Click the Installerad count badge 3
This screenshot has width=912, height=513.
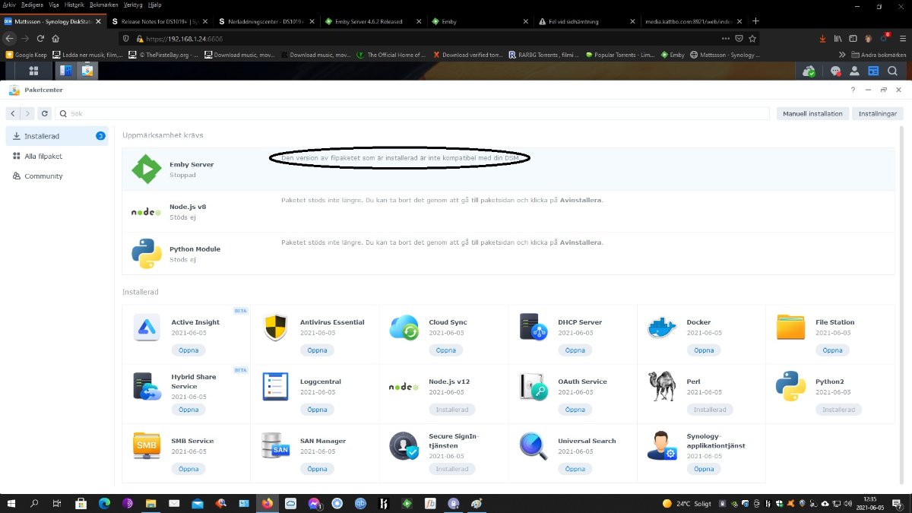[100, 136]
